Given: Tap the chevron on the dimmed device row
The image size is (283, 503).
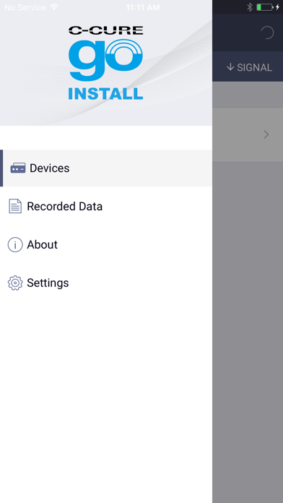Looking at the screenshot, I should [x=266, y=134].
